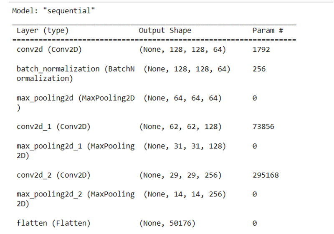Click the 73856 parameter count
The image size is (334, 234).
tap(263, 126)
